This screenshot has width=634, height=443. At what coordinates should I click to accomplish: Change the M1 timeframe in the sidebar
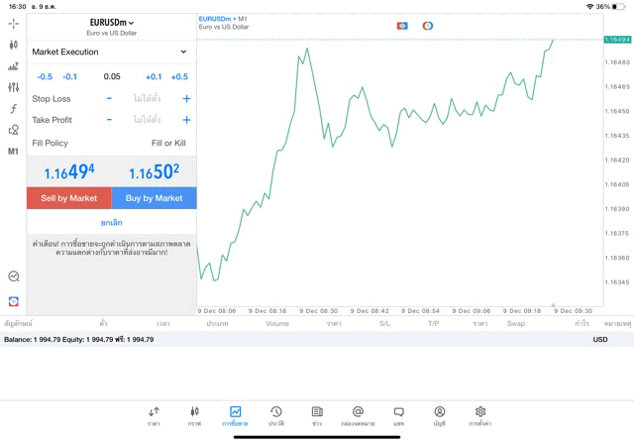coord(13,152)
